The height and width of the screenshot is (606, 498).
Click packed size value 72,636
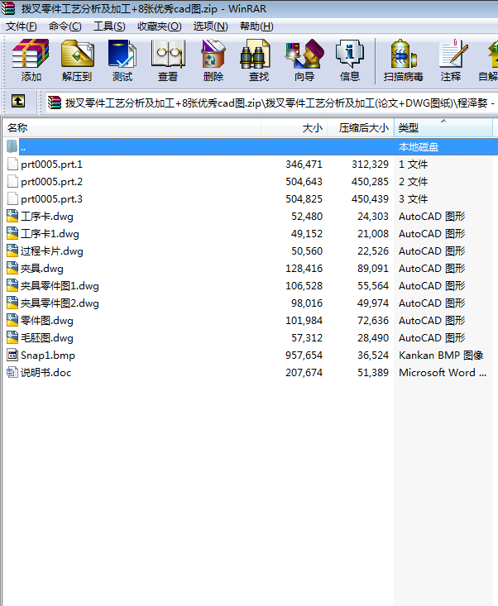[x=373, y=321]
